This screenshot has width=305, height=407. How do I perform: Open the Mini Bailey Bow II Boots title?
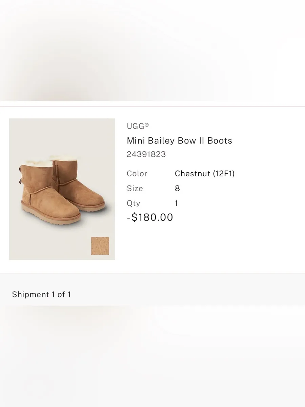click(x=180, y=140)
